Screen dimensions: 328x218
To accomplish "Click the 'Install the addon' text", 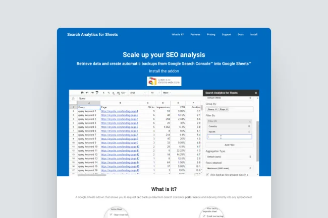I will [x=164, y=71].
